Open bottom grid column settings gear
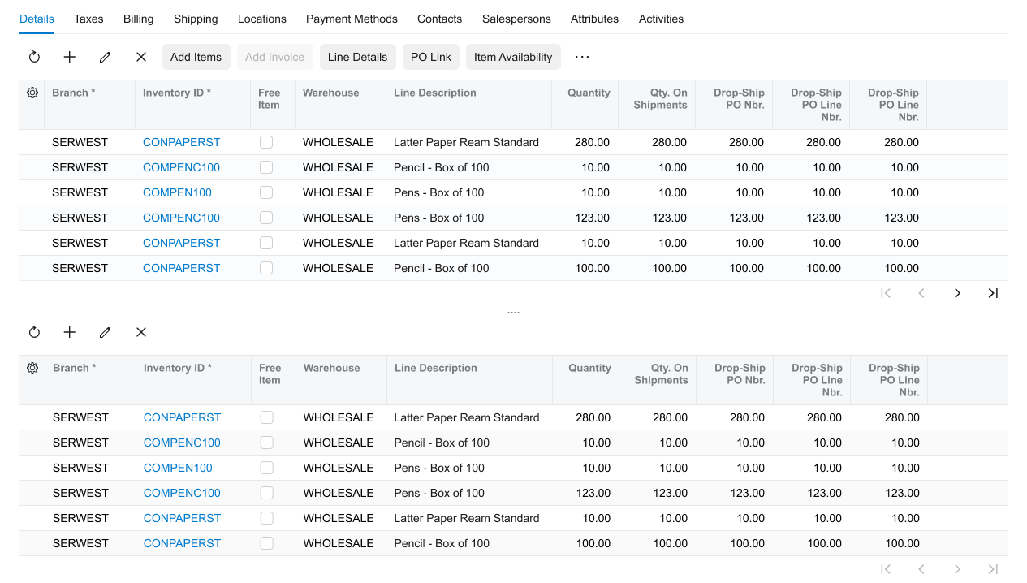This screenshot has height=583, width=1027. tap(32, 368)
